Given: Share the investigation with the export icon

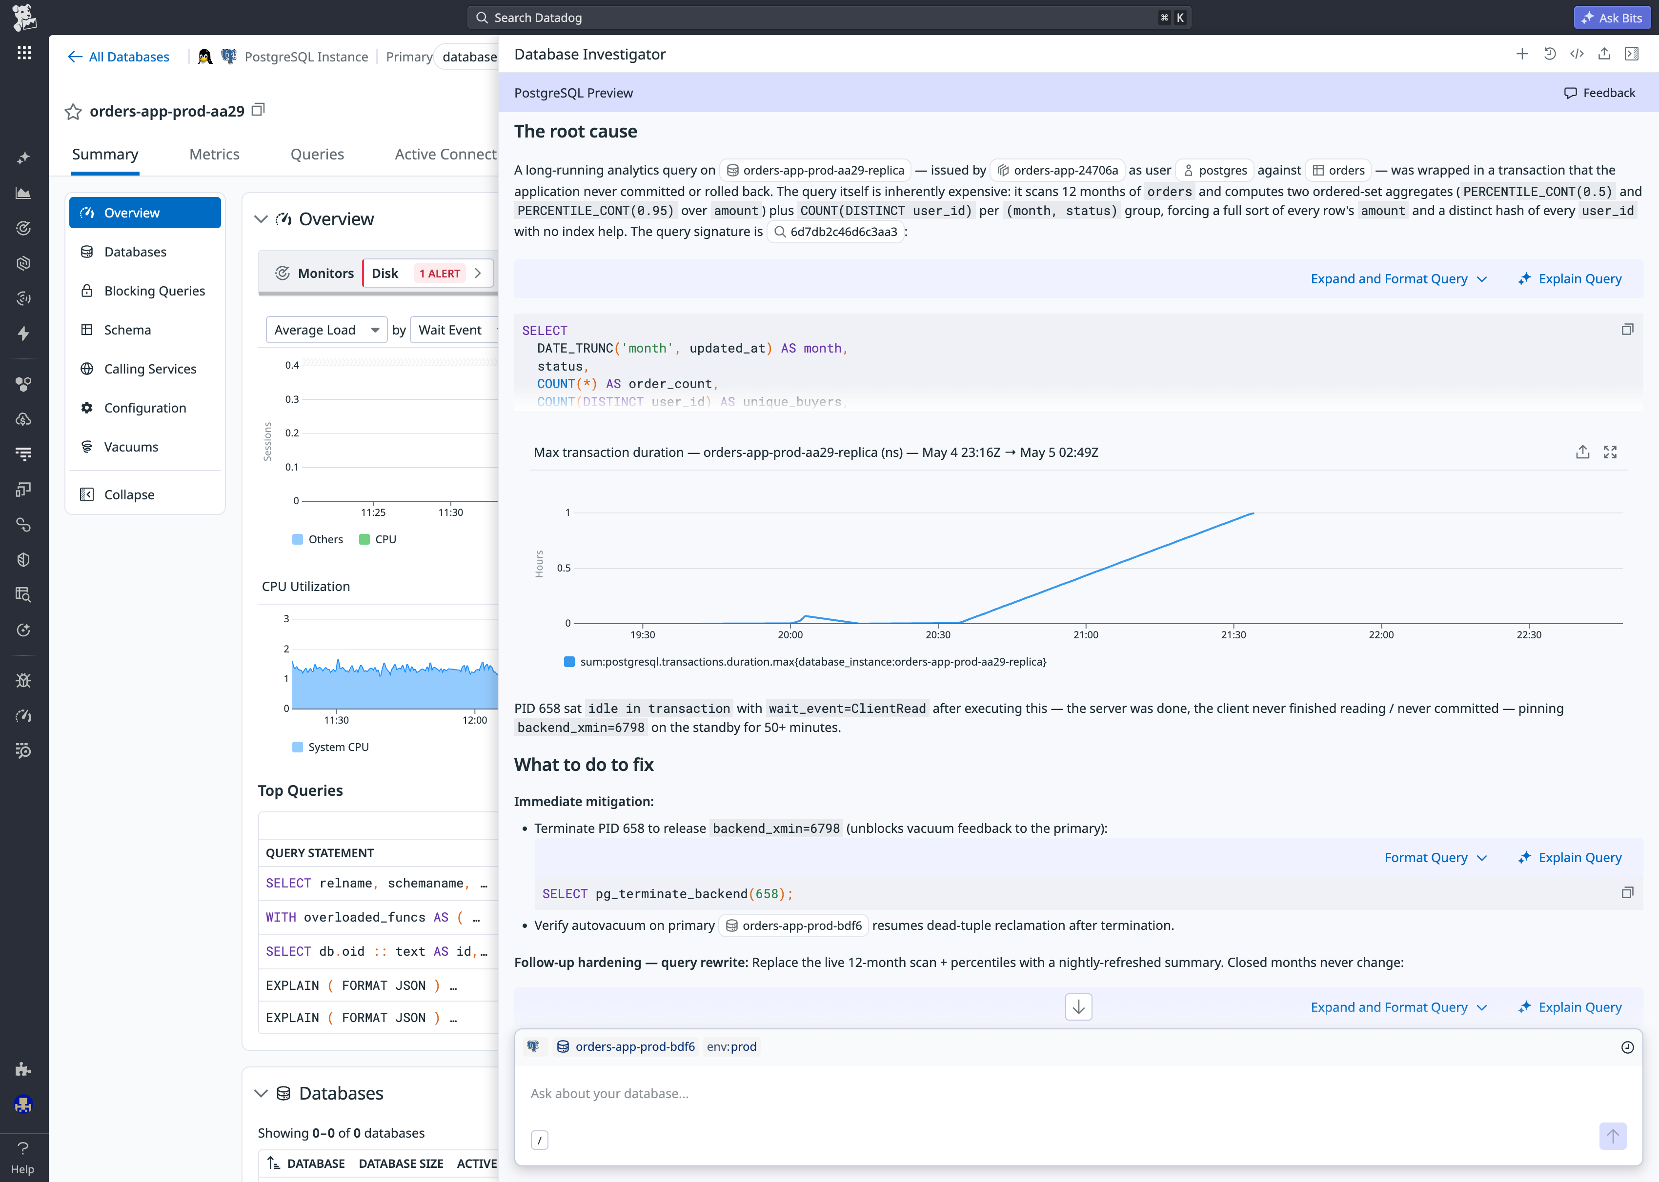Looking at the screenshot, I should [1604, 54].
